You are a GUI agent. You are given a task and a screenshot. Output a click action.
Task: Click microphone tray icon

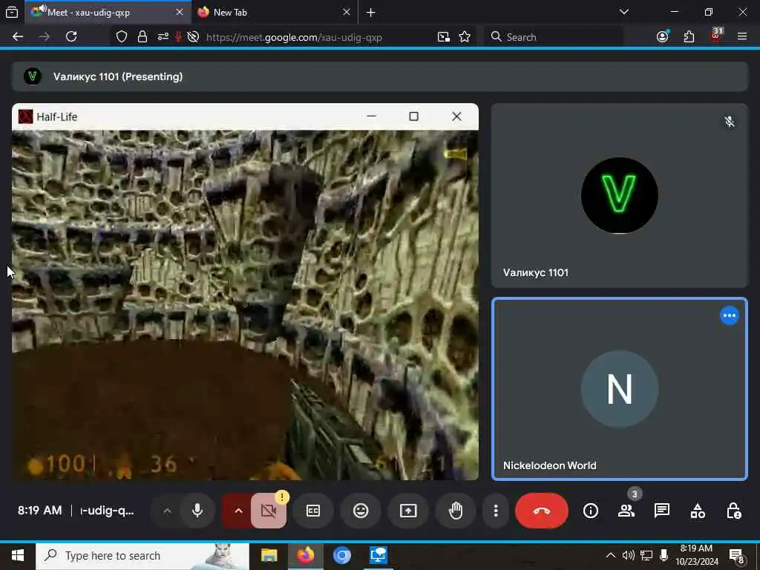click(664, 555)
